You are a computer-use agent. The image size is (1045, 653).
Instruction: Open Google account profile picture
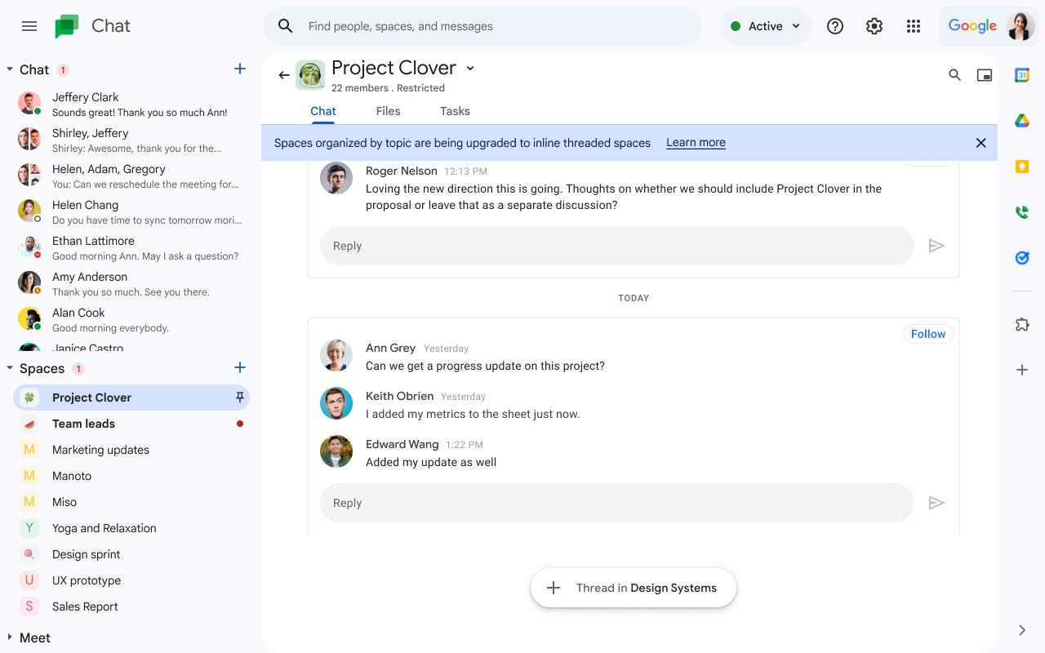click(1021, 26)
